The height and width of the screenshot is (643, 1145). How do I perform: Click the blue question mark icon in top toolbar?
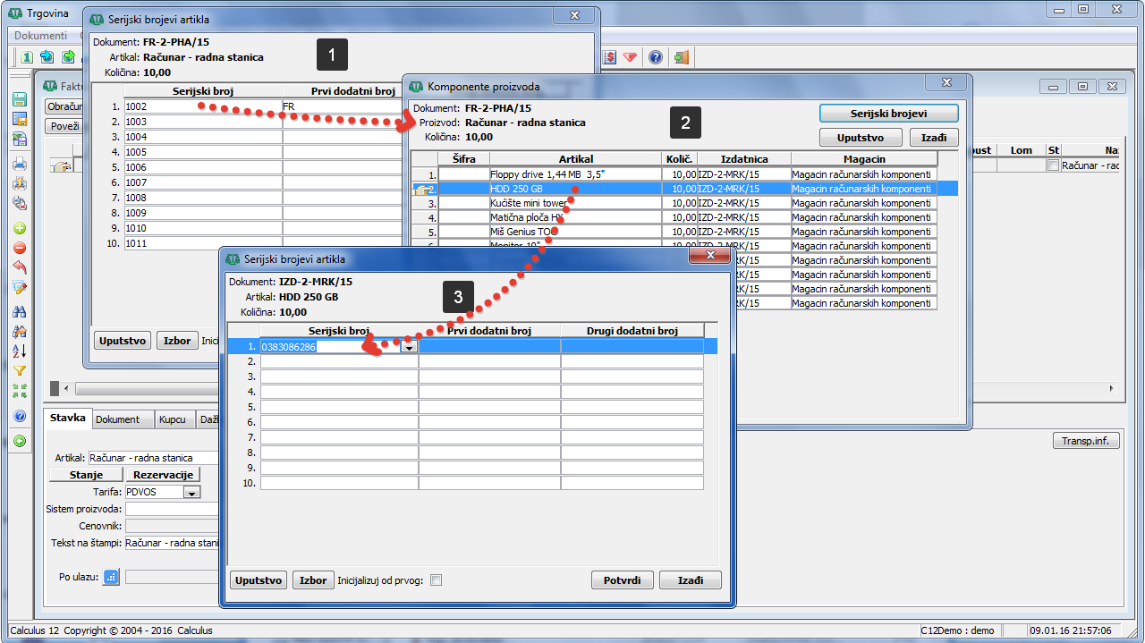coord(656,57)
